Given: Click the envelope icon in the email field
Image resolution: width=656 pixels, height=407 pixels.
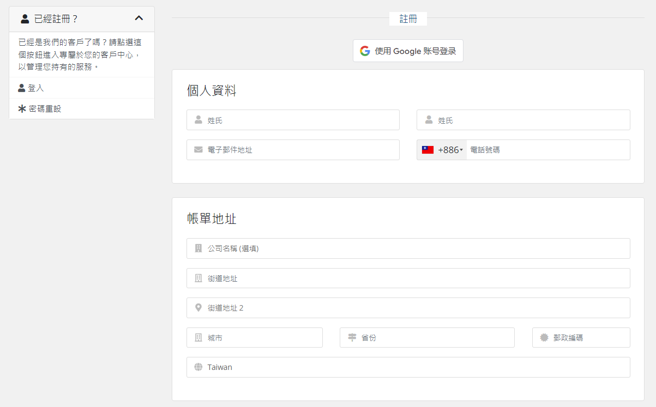Looking at the screenshot, I should pyautogui.click(x=198, y=149).
